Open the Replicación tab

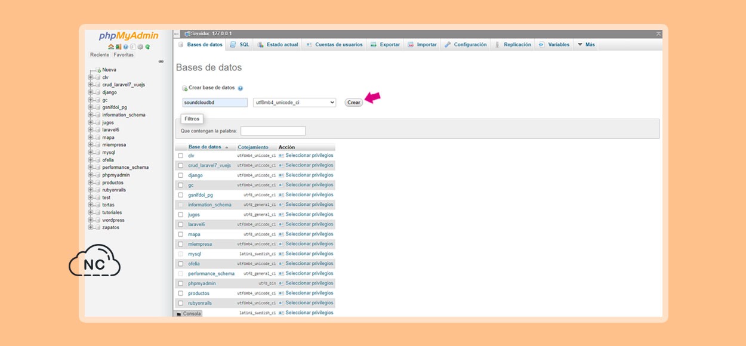point(513,45)
